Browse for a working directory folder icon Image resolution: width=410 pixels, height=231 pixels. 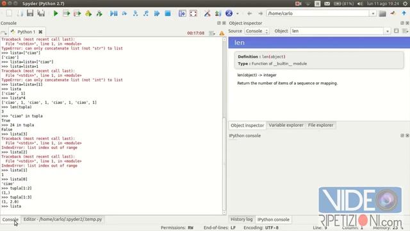tap(382, 13)
